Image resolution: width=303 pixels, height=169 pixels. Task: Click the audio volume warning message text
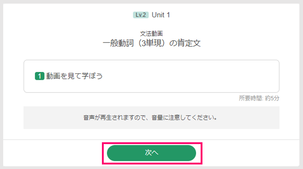pyautogui.click(x=150, y=117)
